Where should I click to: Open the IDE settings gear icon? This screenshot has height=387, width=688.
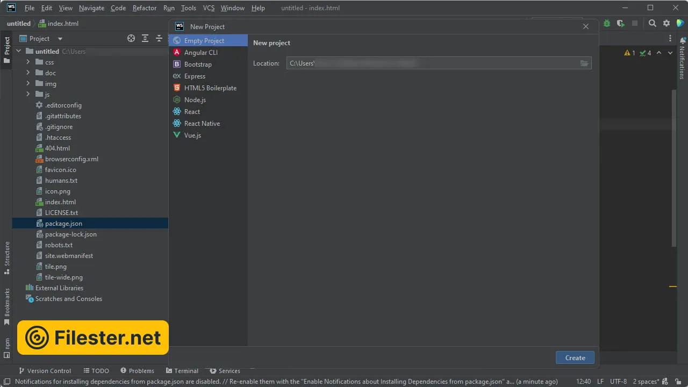pos(666,23)
